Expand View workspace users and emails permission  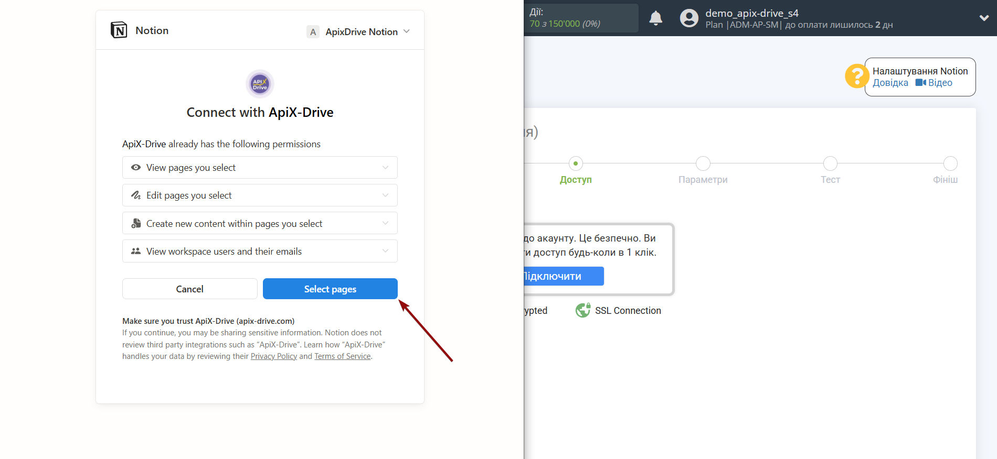coord(260,252)
